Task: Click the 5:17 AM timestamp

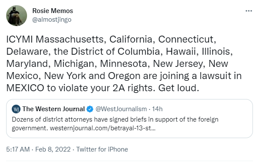Action: pos(18,149)
